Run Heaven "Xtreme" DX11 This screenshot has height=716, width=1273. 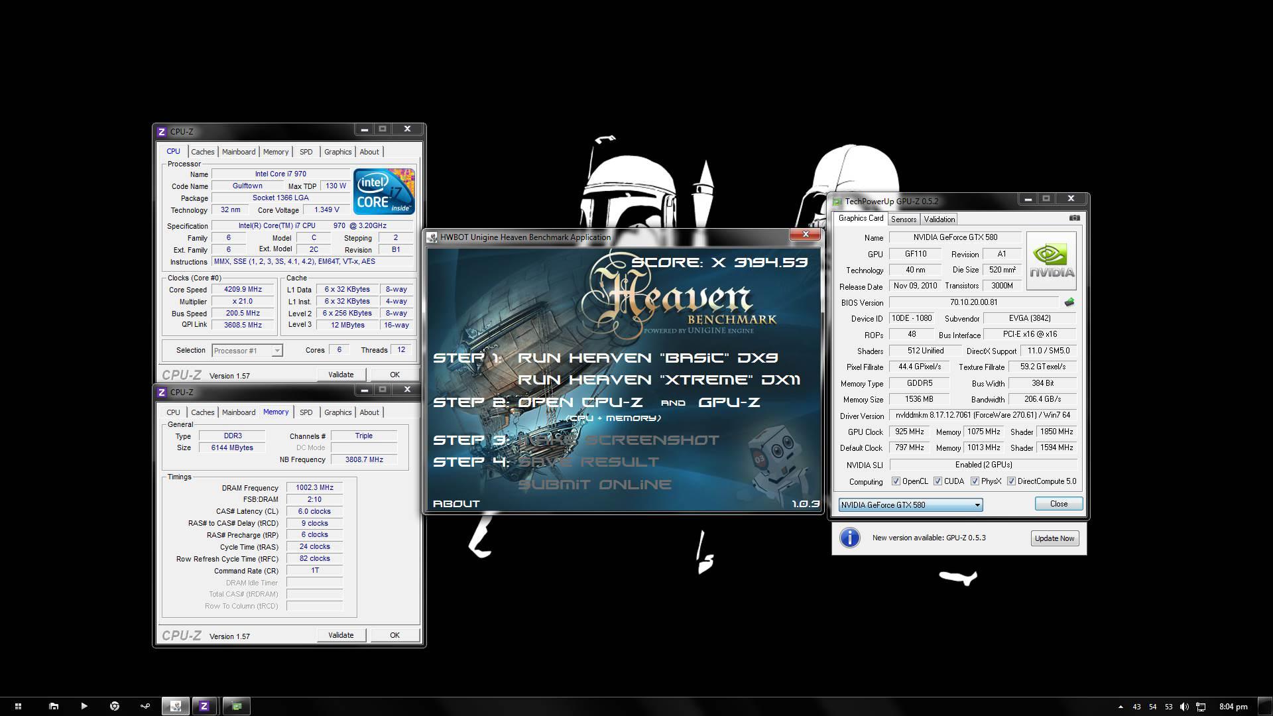659,380
